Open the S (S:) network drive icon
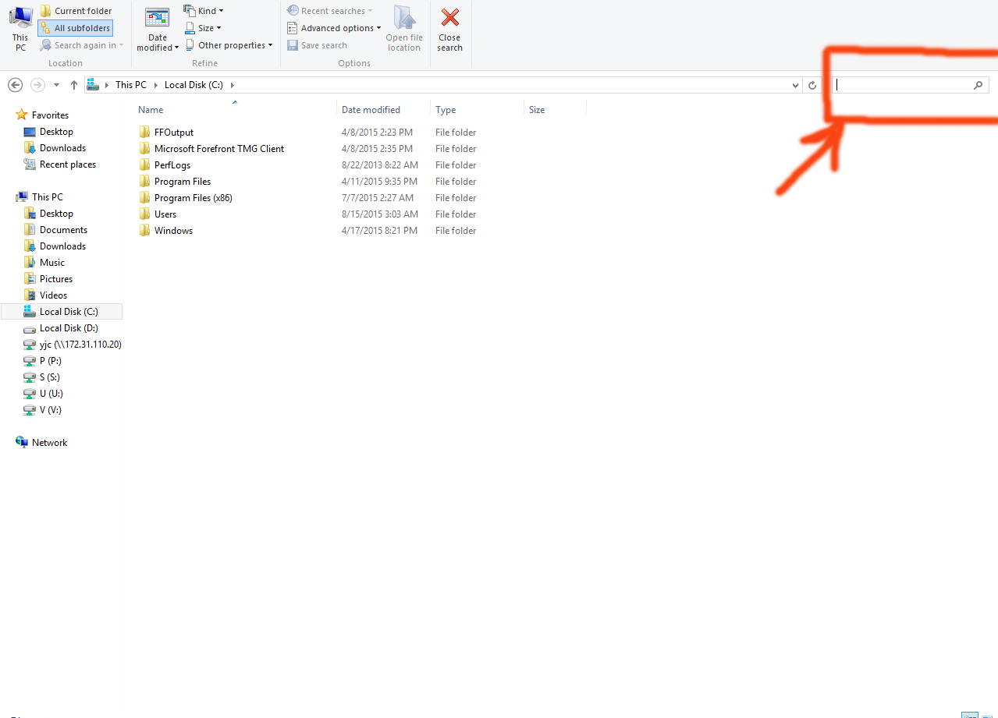The height and width of the screenshot is (718, 998). coord(30,377)
